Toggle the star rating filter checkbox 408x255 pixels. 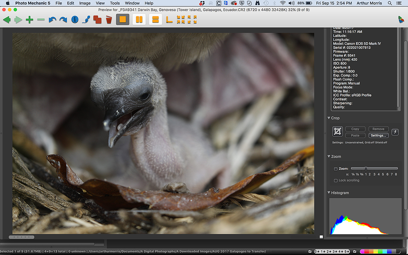(x=309, y=252)
